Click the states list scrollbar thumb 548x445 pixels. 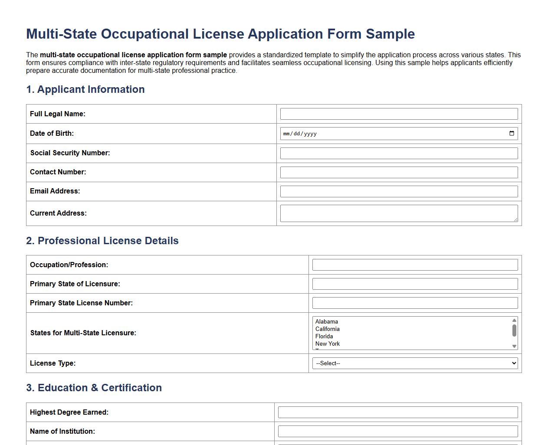(514, 331)
